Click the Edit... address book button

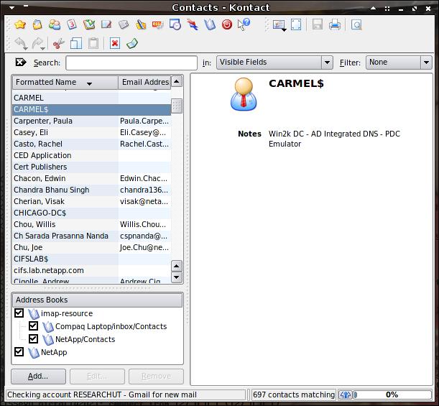[x=97, y=377]
